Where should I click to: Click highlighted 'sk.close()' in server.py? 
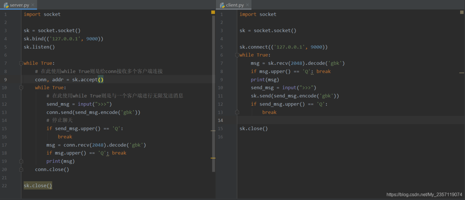(38, 186)
